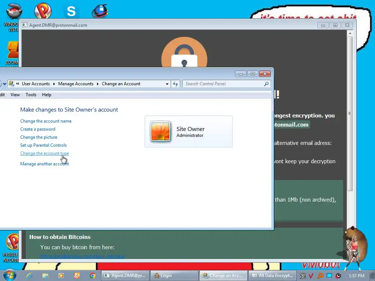Expand the arrow after Manage Accounts breadcrumb

coord(97,84)
